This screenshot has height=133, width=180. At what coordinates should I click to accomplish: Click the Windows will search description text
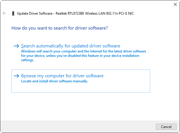pyautogui.click(x=84, y=51)
